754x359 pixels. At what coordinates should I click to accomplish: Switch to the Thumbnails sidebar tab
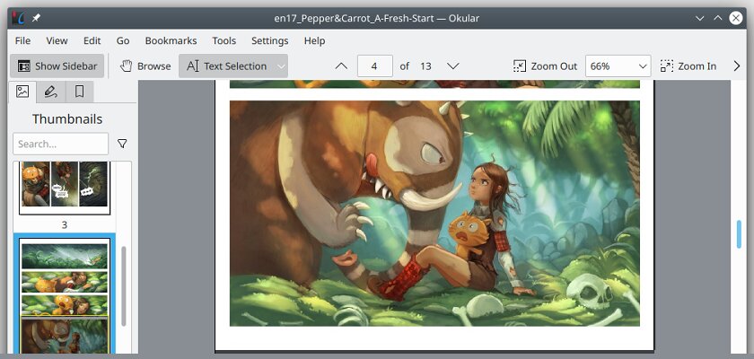[x=22, y=92]
